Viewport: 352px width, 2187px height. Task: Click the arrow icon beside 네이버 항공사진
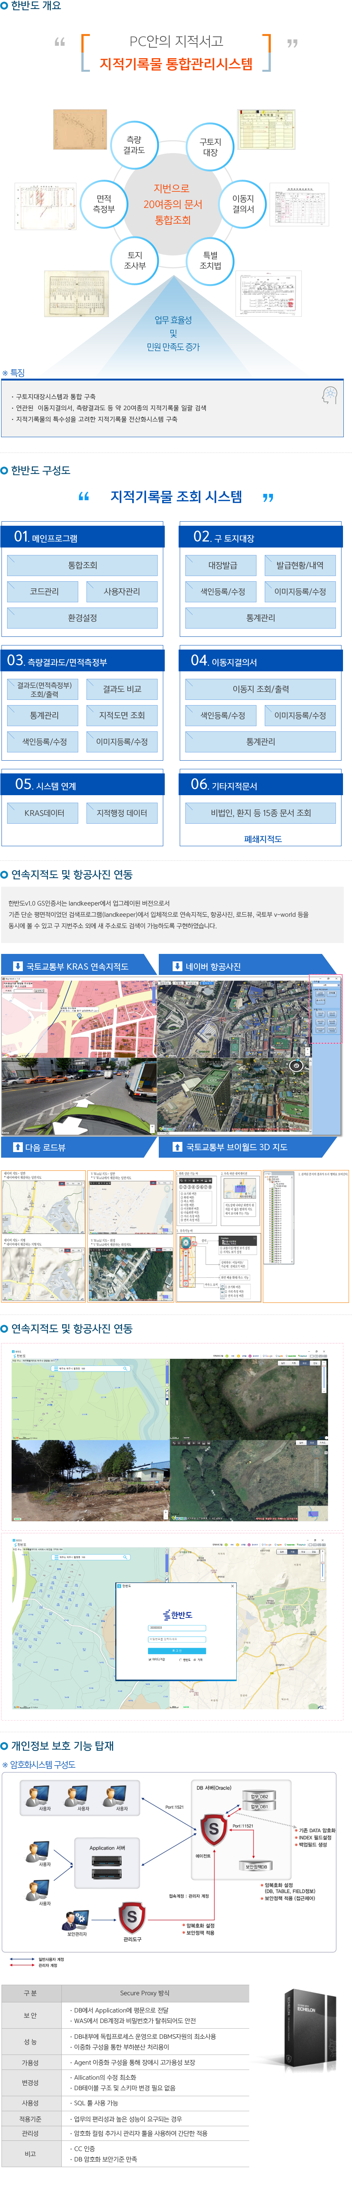tap(177, 966)
